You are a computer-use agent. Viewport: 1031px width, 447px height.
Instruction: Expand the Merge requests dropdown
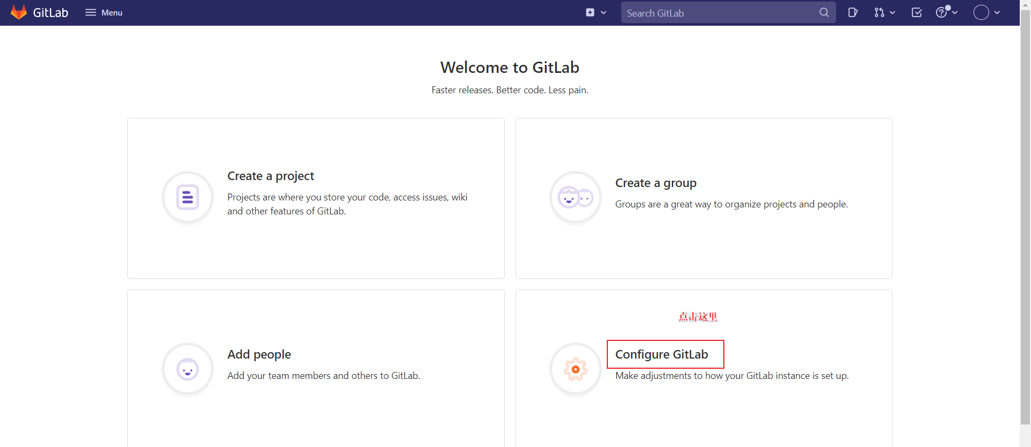coord(884,12)
